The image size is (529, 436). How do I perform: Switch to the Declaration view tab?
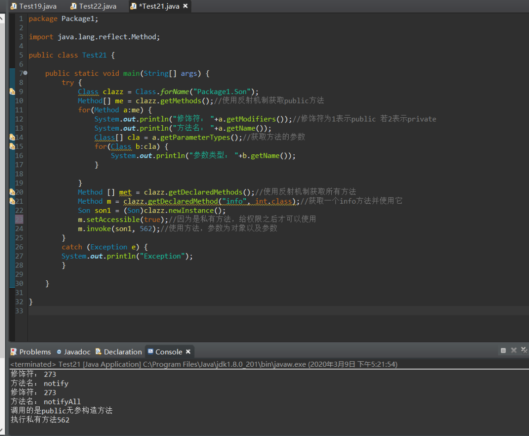pyautogui.click(x=122, y=352)
